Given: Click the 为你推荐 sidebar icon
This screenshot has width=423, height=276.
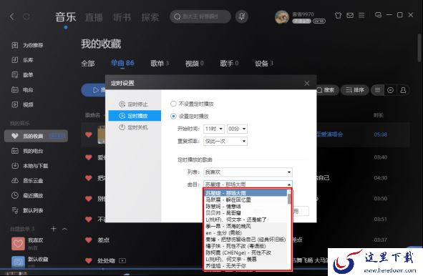Looking at the screenshot, I should tap(15, 45).
